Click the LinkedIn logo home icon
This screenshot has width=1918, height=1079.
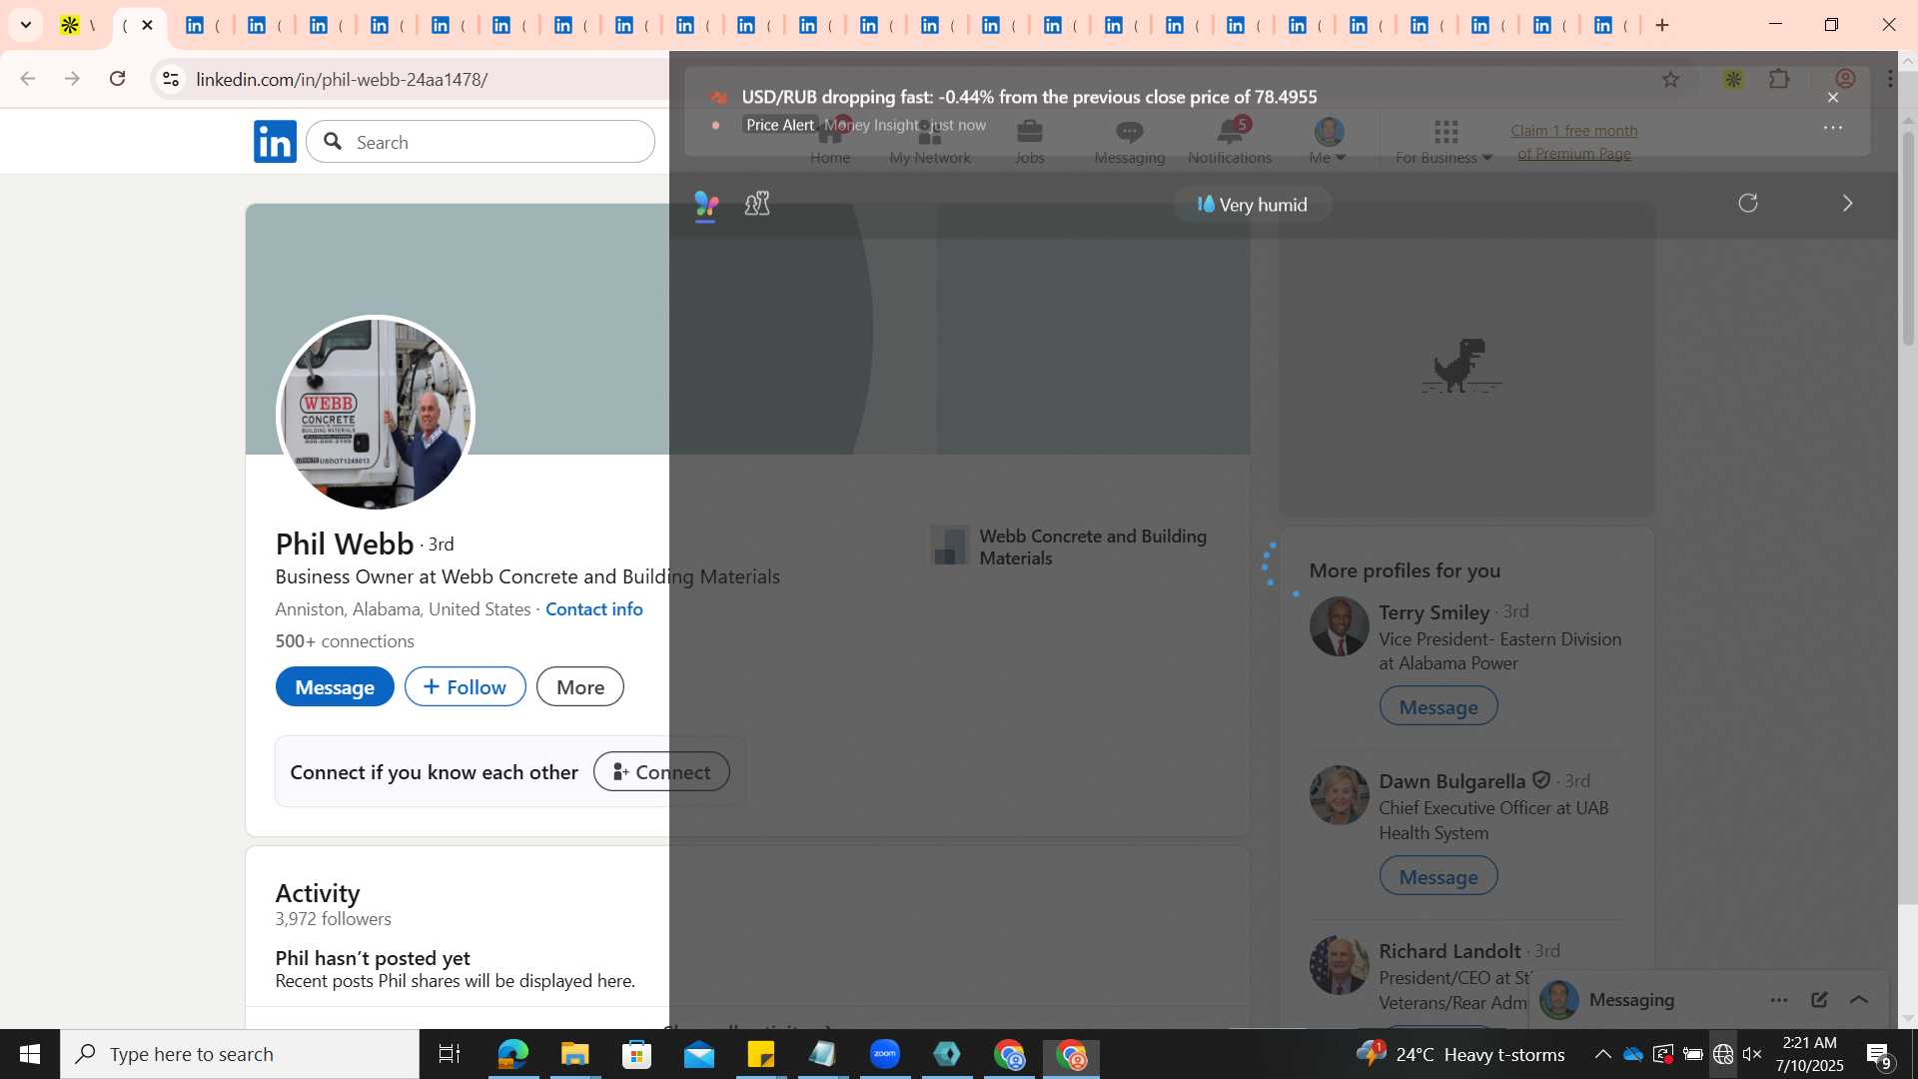[275, 142]
